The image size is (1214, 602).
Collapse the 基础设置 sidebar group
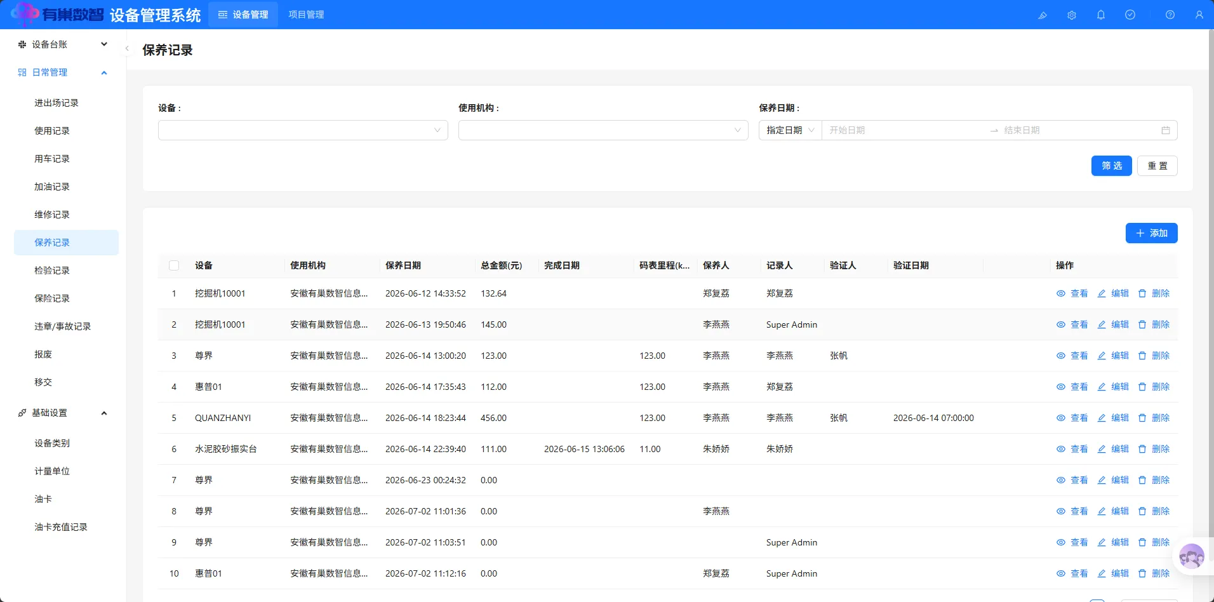click(63, 413)
